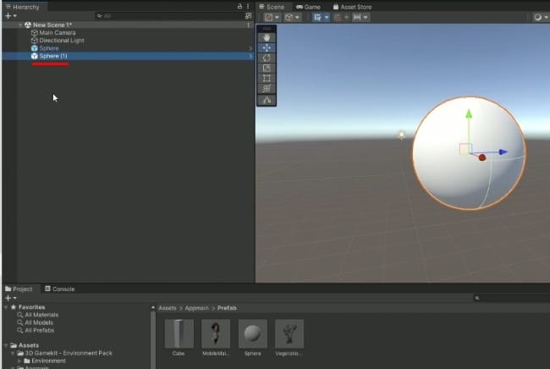Open New Scene 1 options menu
550x369 pixels.
(x=248, y=25)
